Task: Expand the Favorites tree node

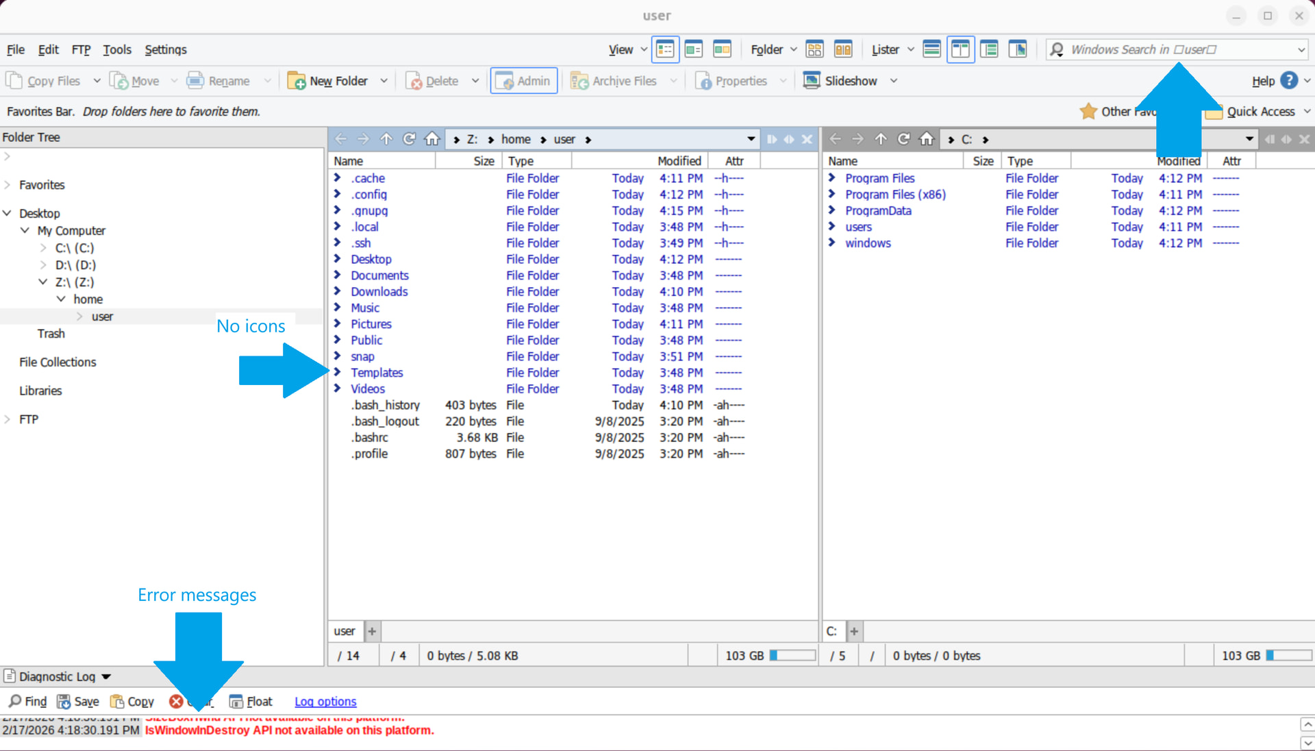Action: pos(8,185)
